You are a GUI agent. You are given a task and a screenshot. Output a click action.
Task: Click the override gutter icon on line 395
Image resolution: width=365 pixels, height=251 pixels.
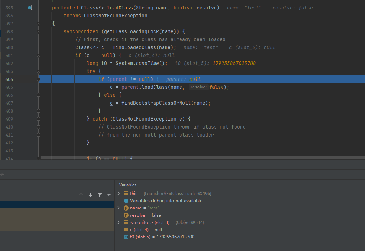[x=30, y=8]
